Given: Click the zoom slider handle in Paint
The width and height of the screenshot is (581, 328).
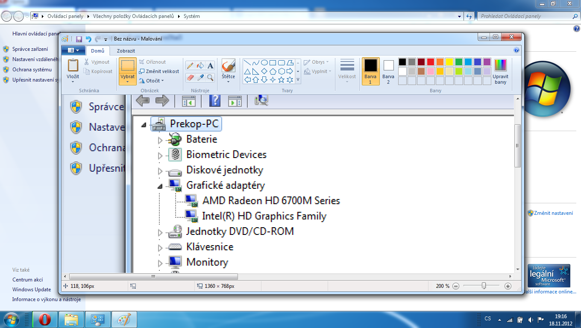Looking at the screenshot, I should point(484,286).
